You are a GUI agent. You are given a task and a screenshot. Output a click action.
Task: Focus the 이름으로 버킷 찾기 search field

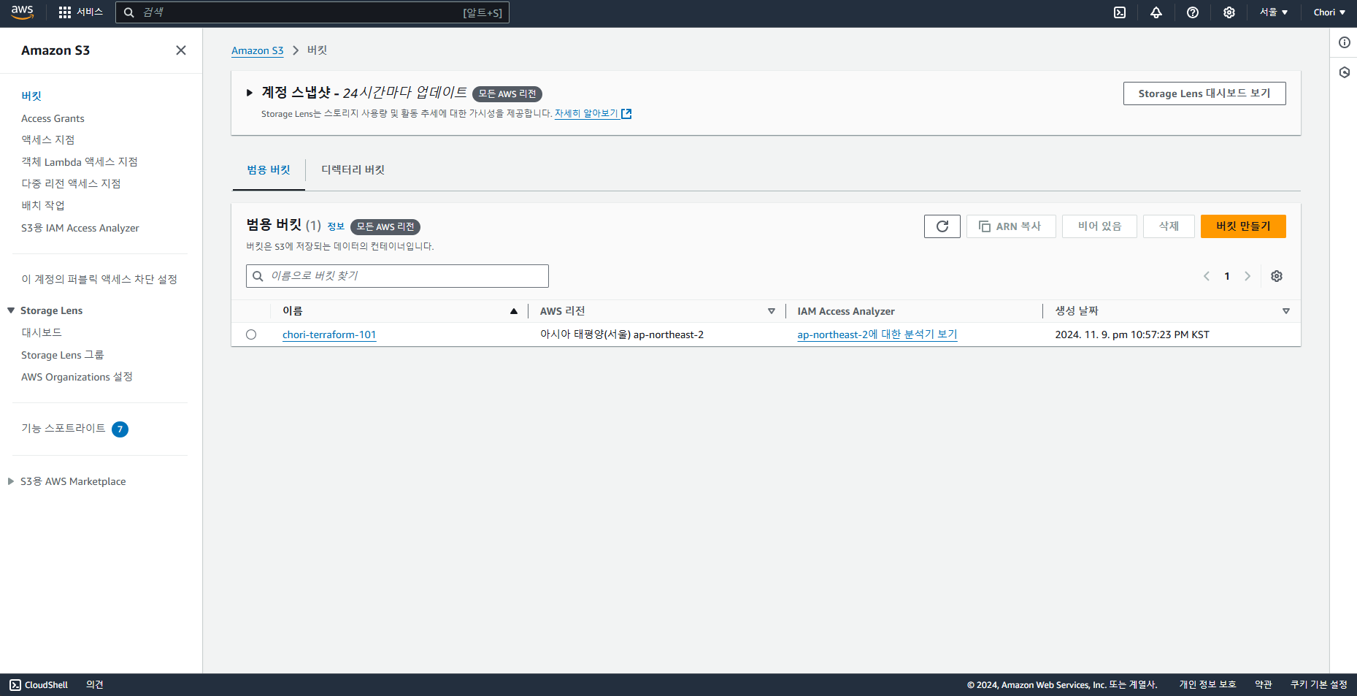tap(397, 276)
